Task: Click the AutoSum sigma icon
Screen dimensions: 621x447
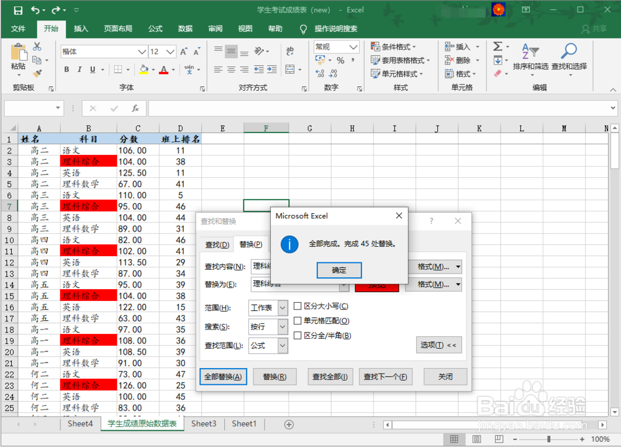Action: [x=498, y=47]
